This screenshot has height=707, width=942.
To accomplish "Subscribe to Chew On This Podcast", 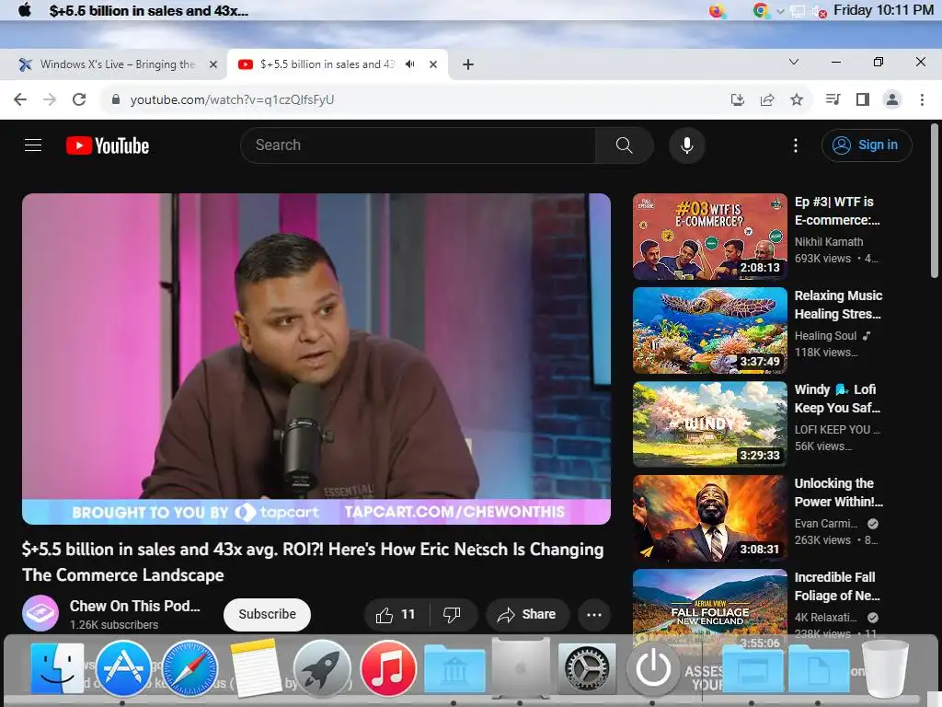I will [268, 614].
